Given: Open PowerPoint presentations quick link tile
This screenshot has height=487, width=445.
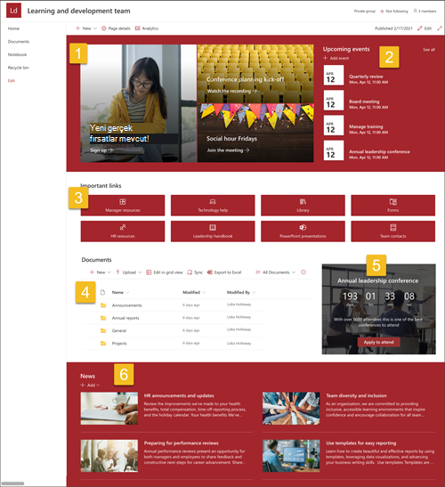Looking at the screenshot, I should 303,231.
